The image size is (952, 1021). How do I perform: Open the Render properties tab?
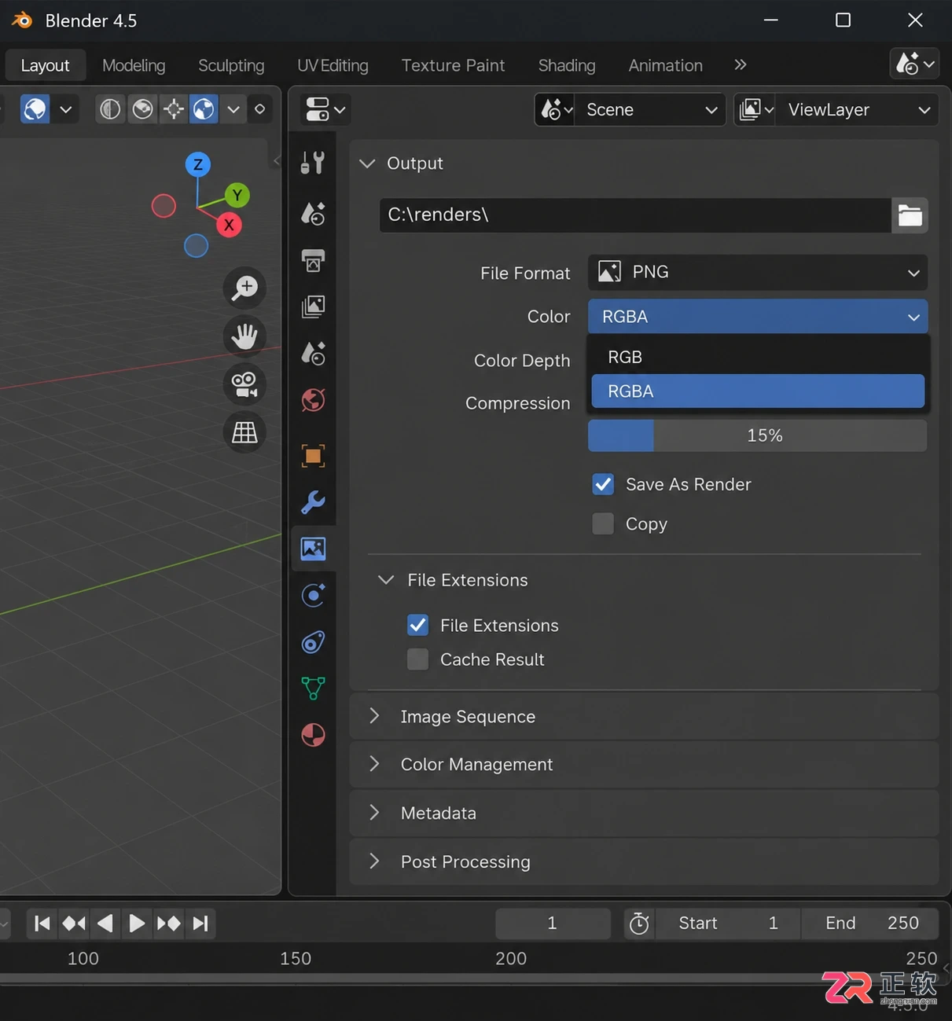[x=313, y=213]
